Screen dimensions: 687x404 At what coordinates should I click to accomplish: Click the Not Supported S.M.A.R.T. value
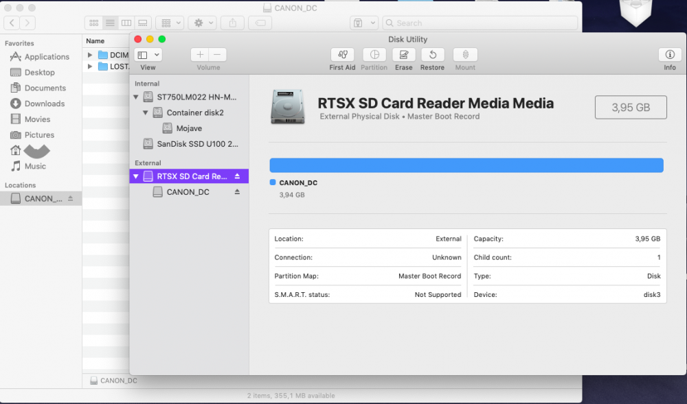[438, 295]
